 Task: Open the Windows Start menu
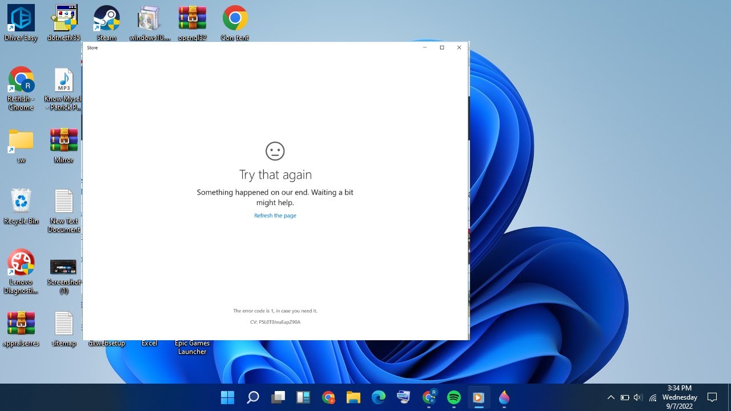tap(227, 397)
